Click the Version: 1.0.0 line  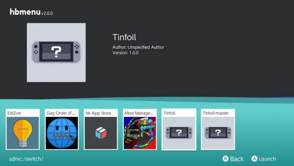125,53
